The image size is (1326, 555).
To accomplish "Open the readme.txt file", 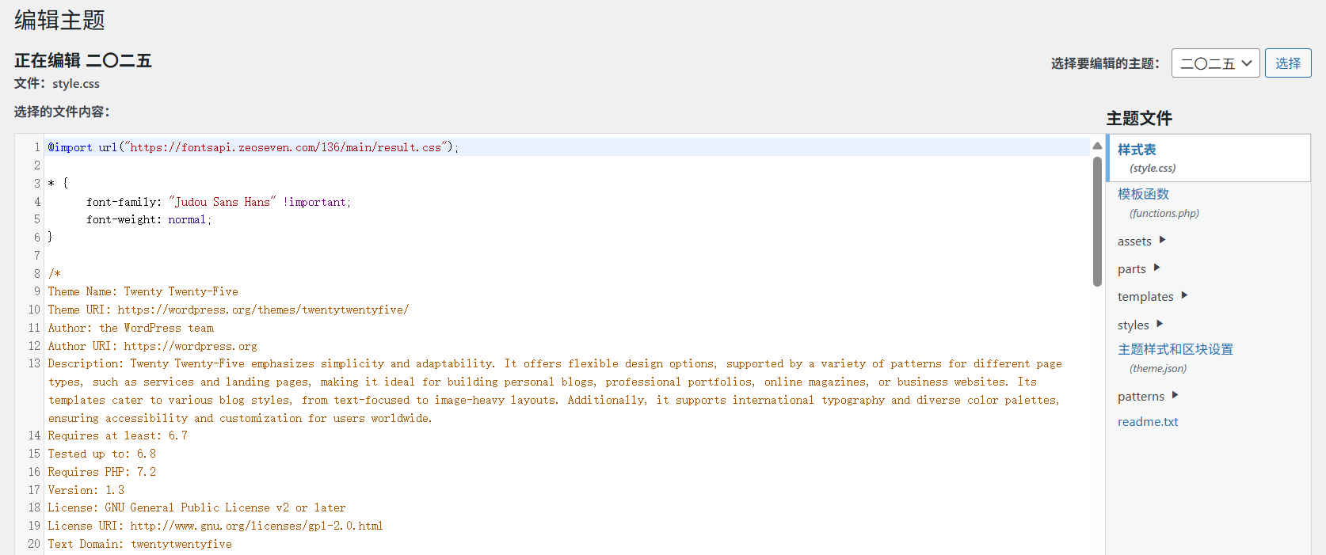I will tap(1147, 422).
